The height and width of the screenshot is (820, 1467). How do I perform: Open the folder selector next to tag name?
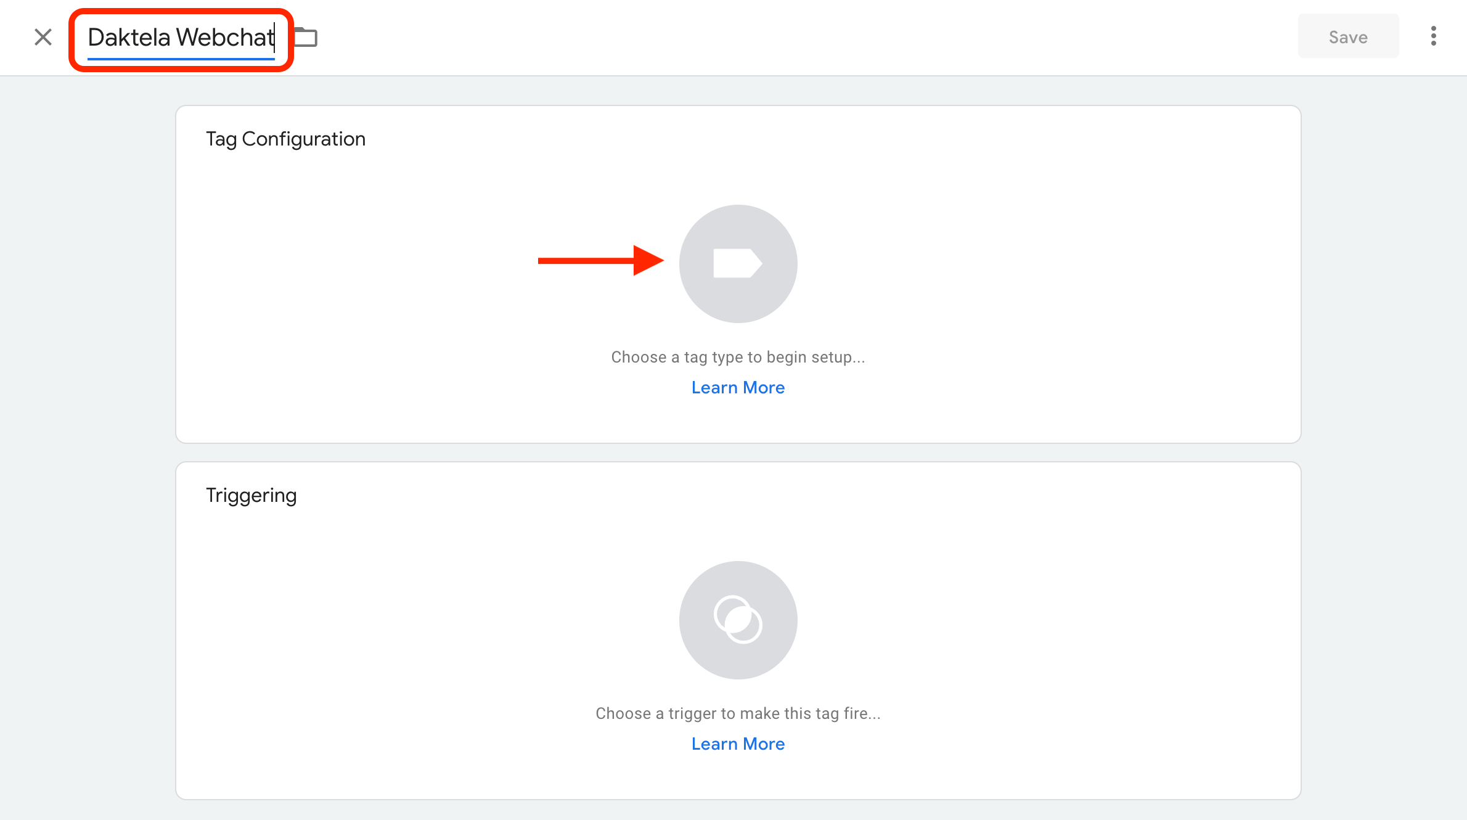tap(306, 38)
